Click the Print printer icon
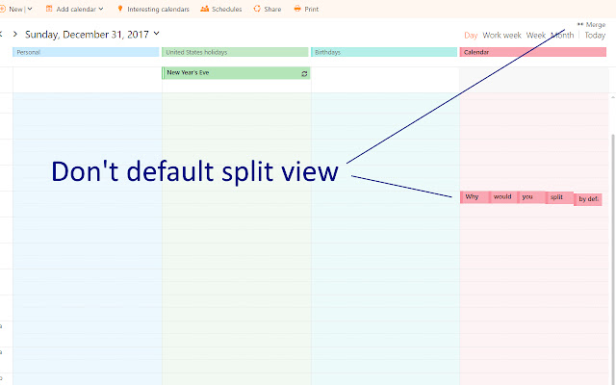Screen dimensions: 616x385 tap(297, 9)
